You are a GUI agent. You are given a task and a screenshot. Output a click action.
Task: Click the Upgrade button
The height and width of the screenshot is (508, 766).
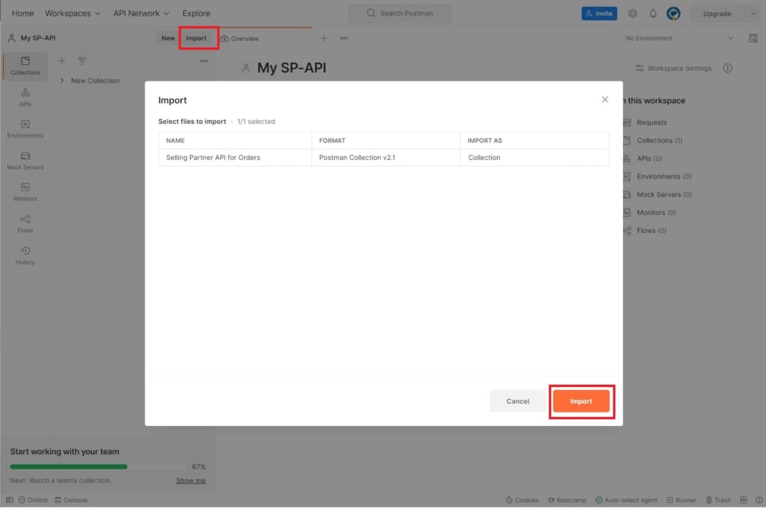pos(717,13)
